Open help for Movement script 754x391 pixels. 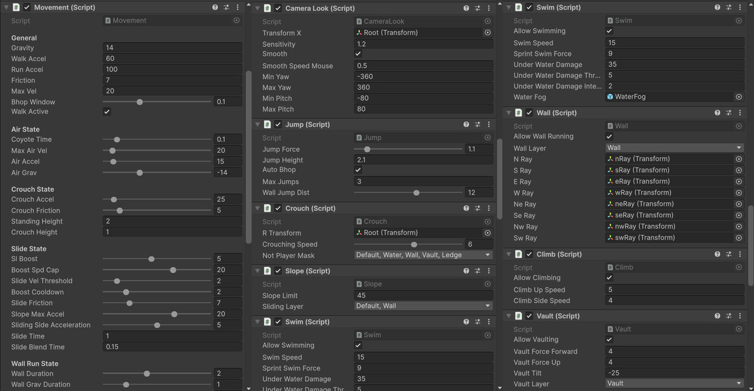pos(216,8)
